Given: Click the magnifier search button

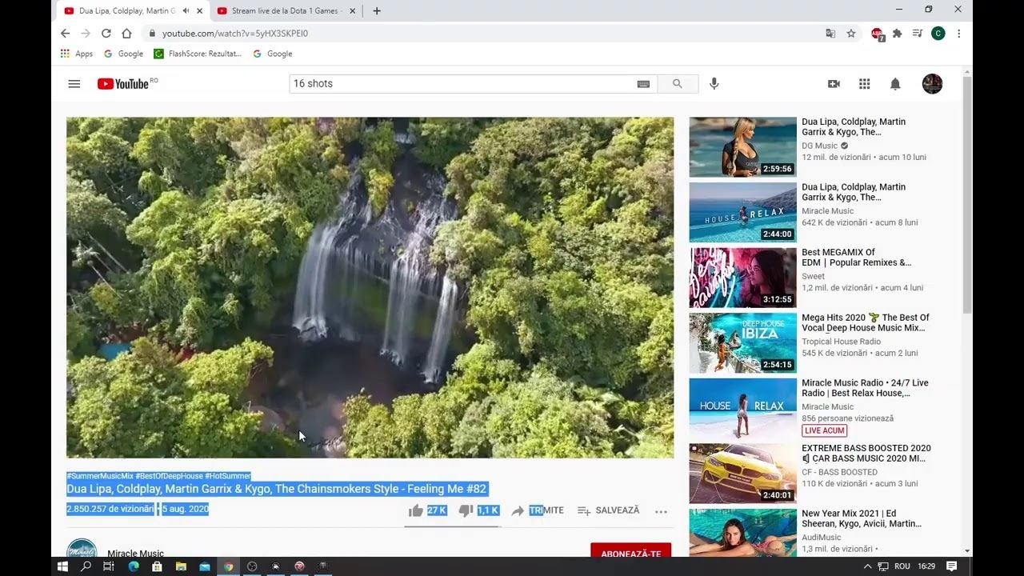Looking at the screenshot, I should click(678, 84).
